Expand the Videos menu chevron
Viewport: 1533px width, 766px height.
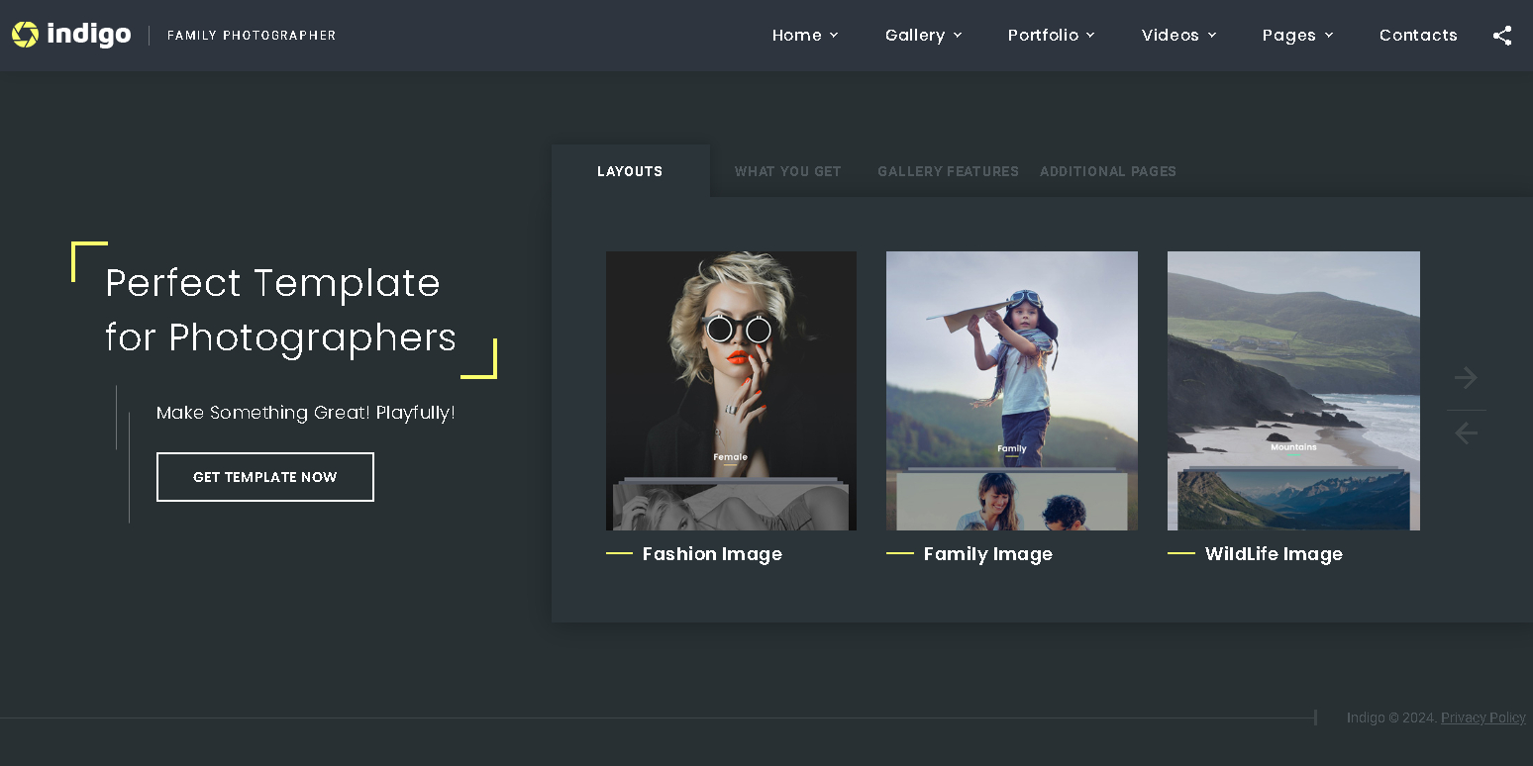pyautogui.click(x=1214, y=36)
